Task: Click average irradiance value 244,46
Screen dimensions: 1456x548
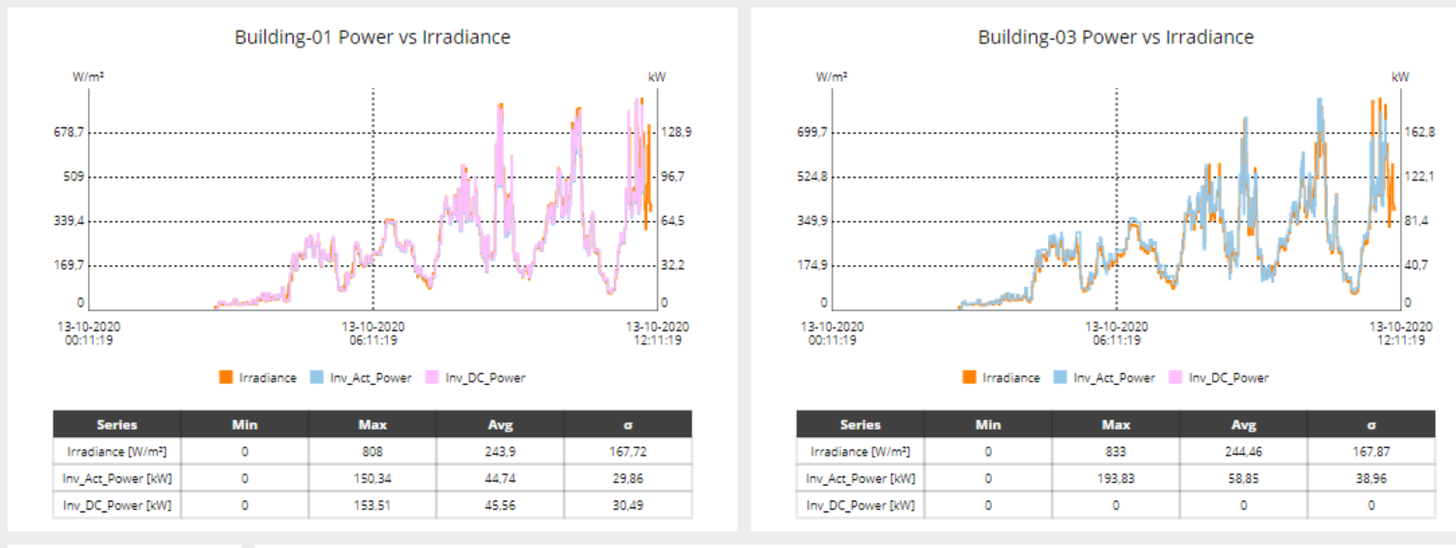Action: pos(1243,451)
